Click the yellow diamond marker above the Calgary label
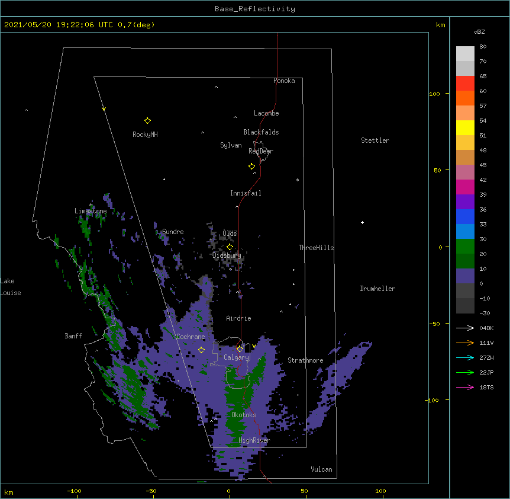 click(x=240, y=349)
